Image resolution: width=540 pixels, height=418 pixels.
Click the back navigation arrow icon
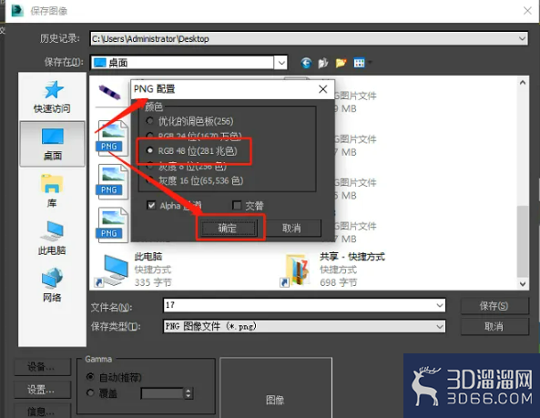[x=306, y=63]
